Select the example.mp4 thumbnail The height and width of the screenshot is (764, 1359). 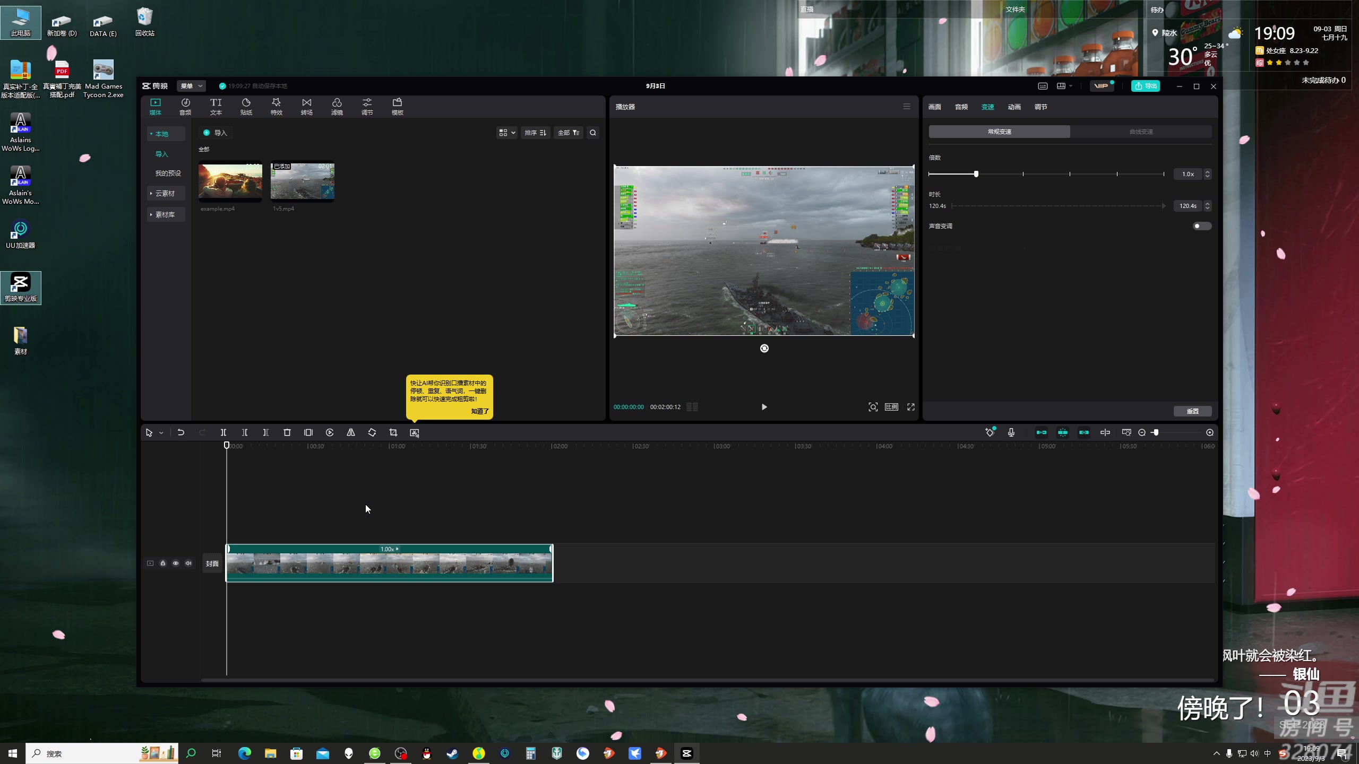pyautogui.click(x=230, y=181)
